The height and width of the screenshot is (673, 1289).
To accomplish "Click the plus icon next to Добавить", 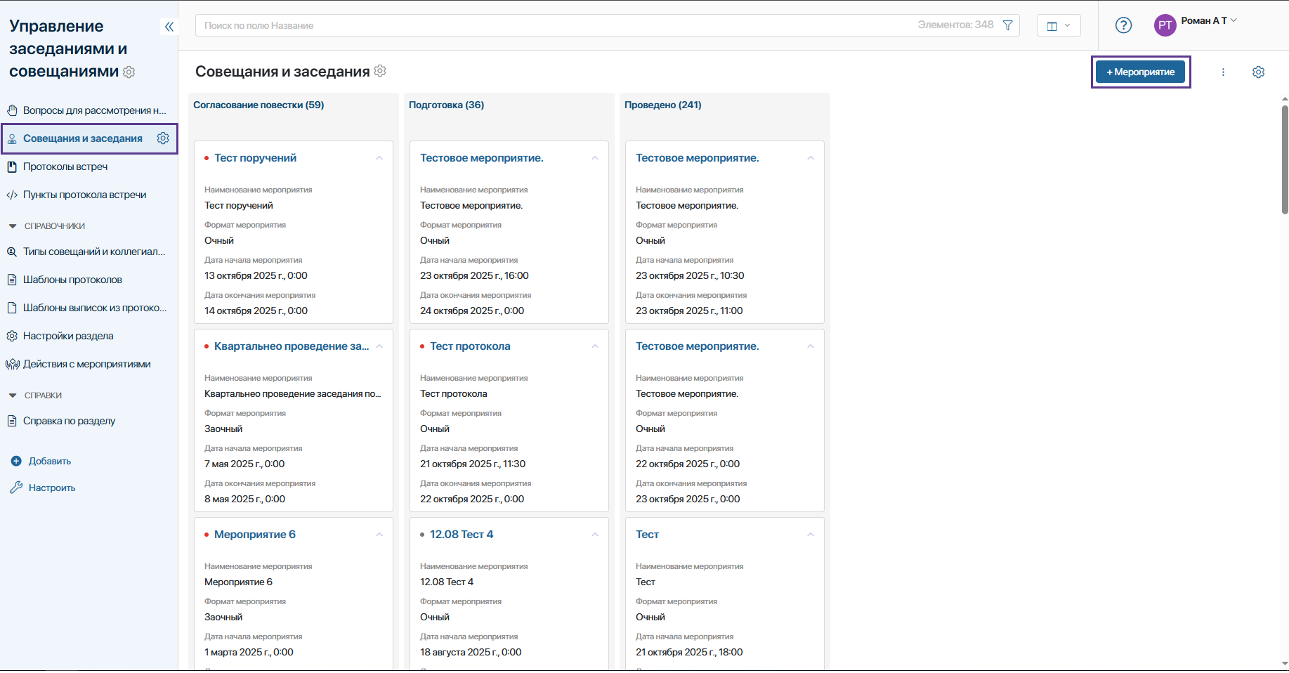I will [16, 462].
